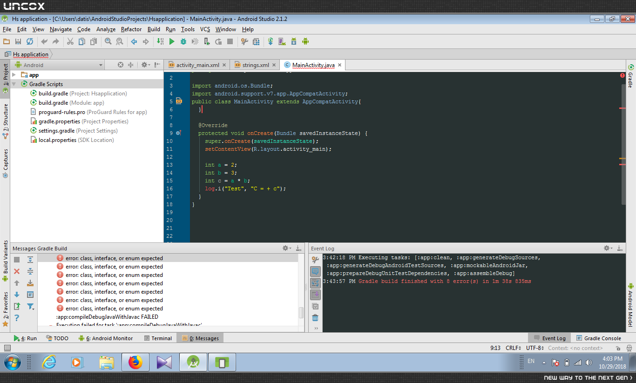Click the Save All toolbar icon
Viewport: 636px width, 383px height.
point(18,41)
